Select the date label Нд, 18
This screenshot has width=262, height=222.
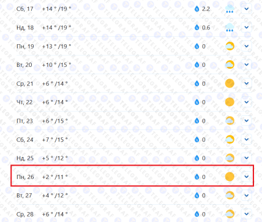25,28
